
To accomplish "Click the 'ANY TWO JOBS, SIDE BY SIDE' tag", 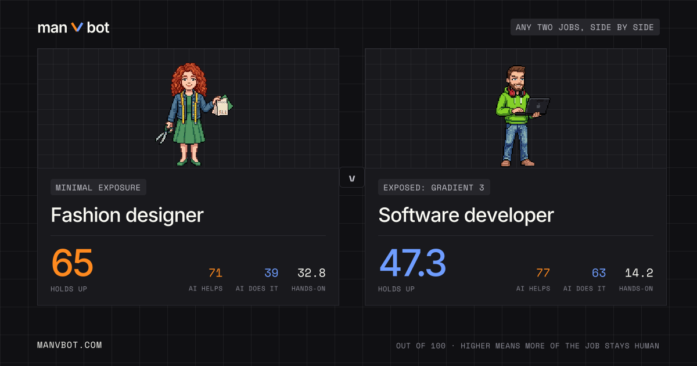I will click(x=585, y=27).
